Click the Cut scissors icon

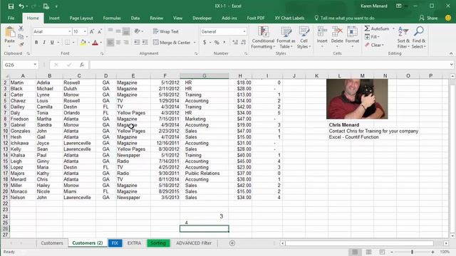[21, 28]
